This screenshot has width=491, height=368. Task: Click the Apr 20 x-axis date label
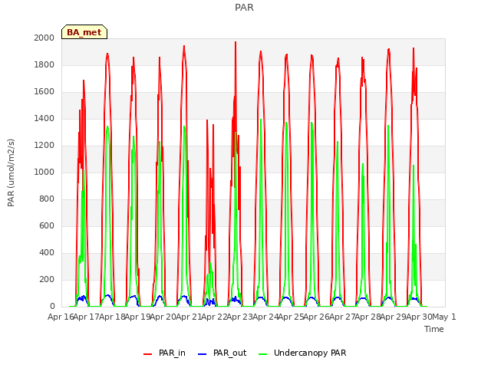coord(163,317)
